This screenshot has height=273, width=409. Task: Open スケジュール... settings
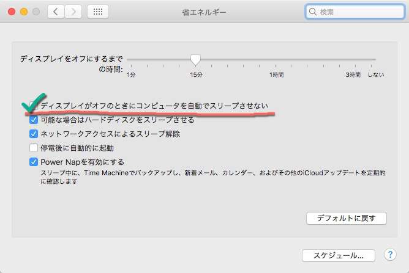click(x=339, y=255)
